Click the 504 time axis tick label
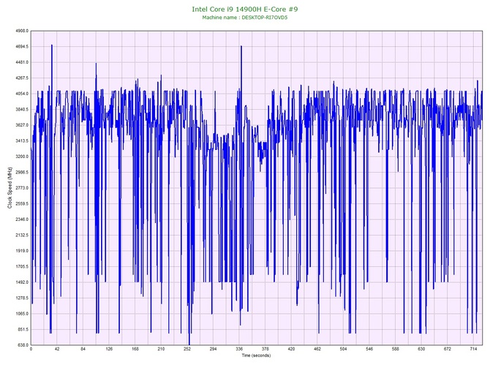 344,349
